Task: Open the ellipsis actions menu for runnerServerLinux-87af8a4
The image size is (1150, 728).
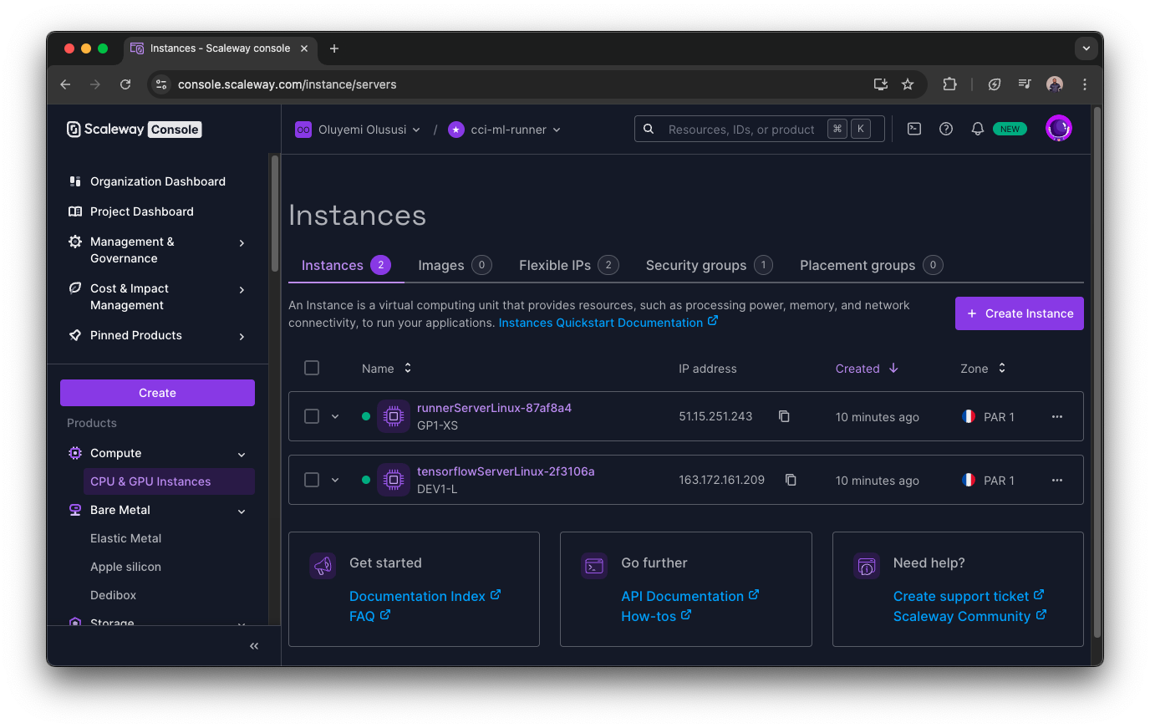Action: (x=1056, y=415)
